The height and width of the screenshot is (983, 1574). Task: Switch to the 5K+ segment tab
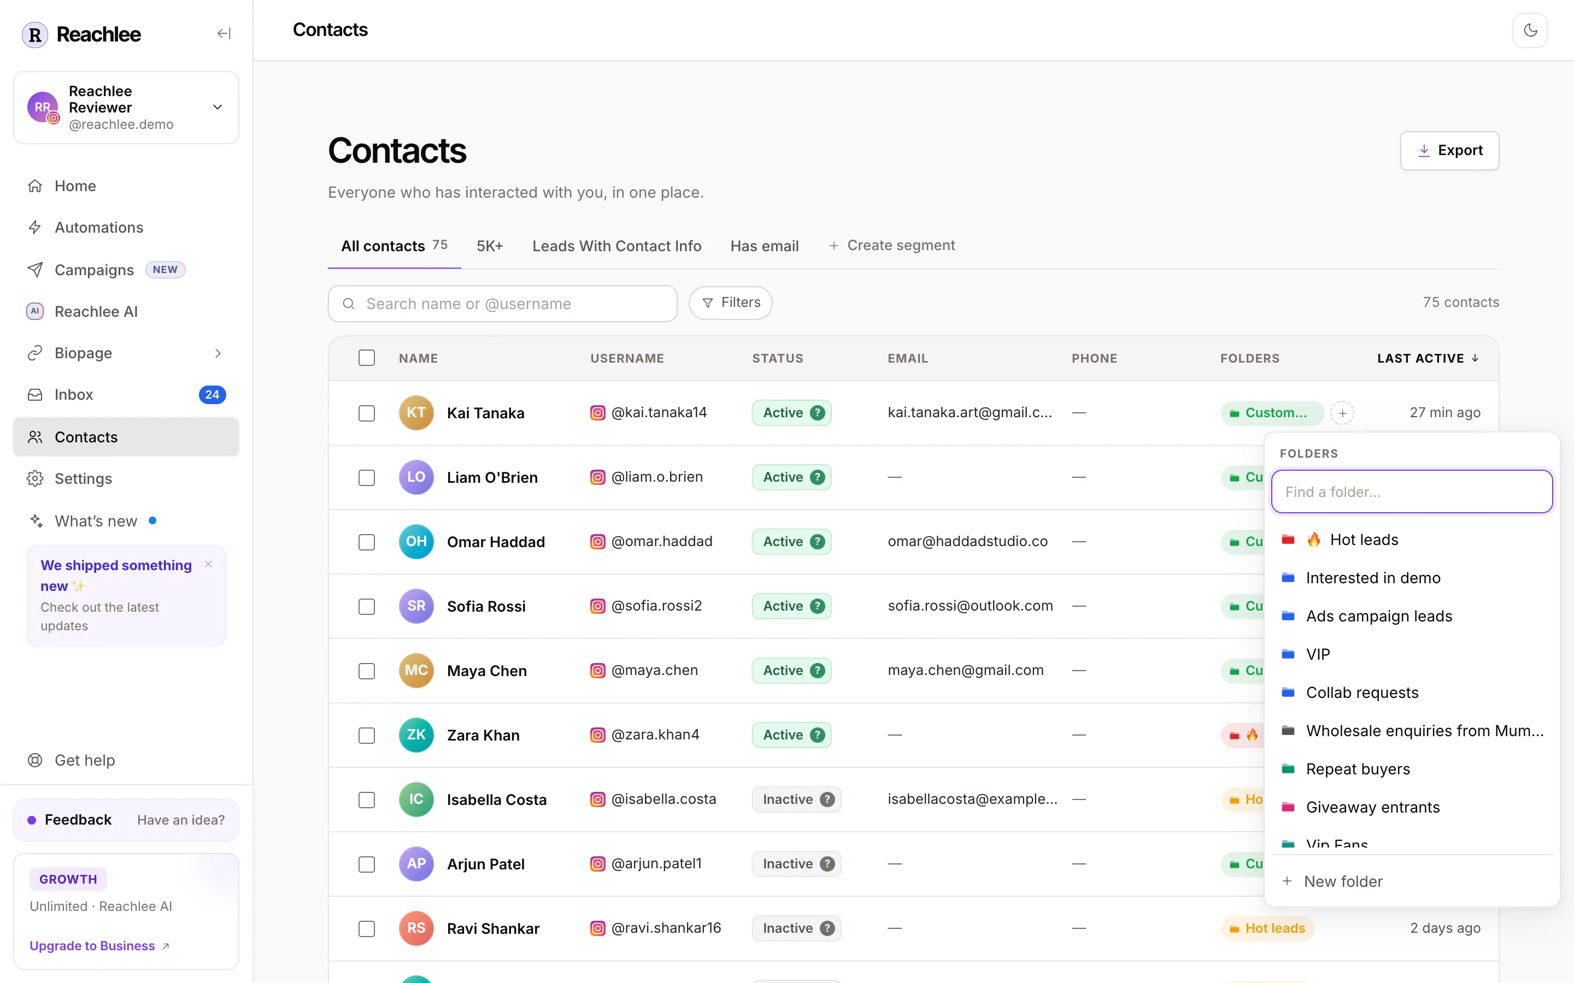point(490,246)
